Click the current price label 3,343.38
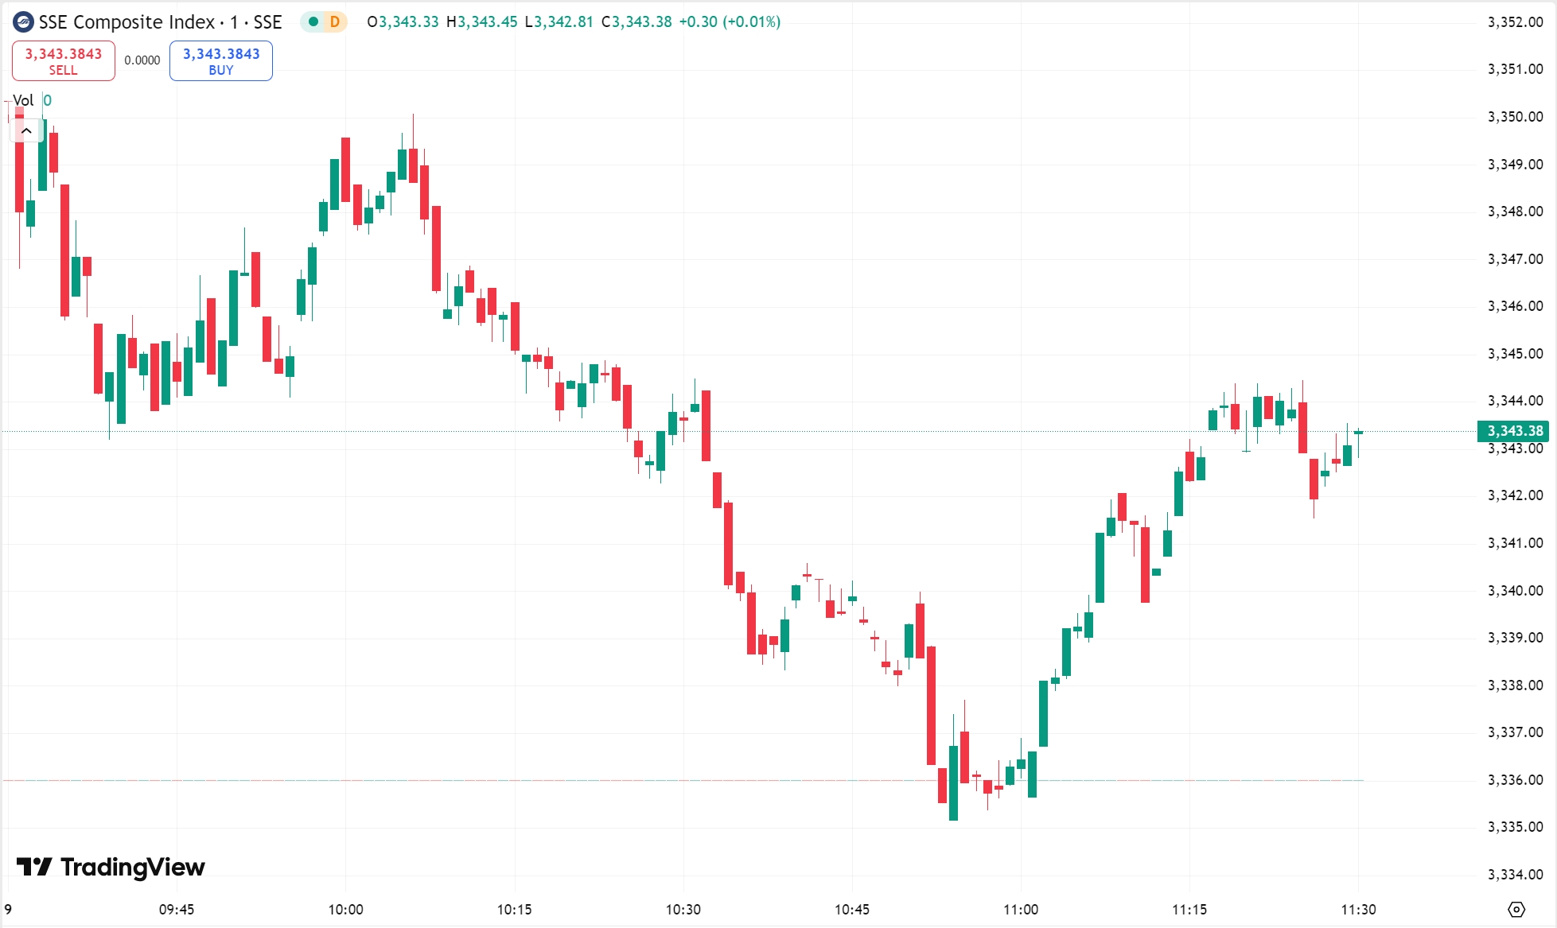The image size is (1557, 928). 1515,431
